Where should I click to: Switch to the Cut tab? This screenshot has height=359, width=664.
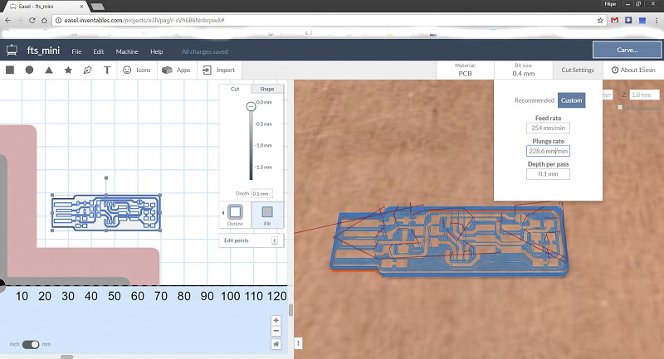(x=235, y=89)
